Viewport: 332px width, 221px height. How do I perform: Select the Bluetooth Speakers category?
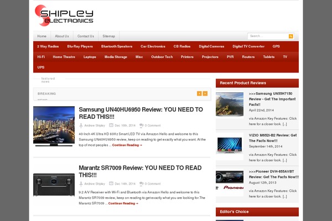[x=117, y=46]
